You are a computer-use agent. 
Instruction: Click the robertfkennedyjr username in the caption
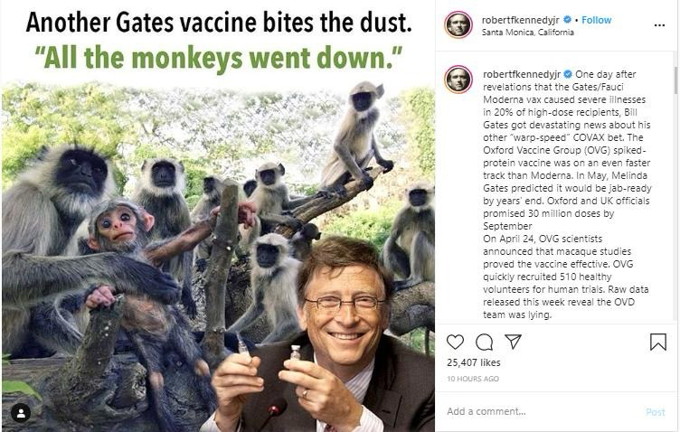(523, 73)
